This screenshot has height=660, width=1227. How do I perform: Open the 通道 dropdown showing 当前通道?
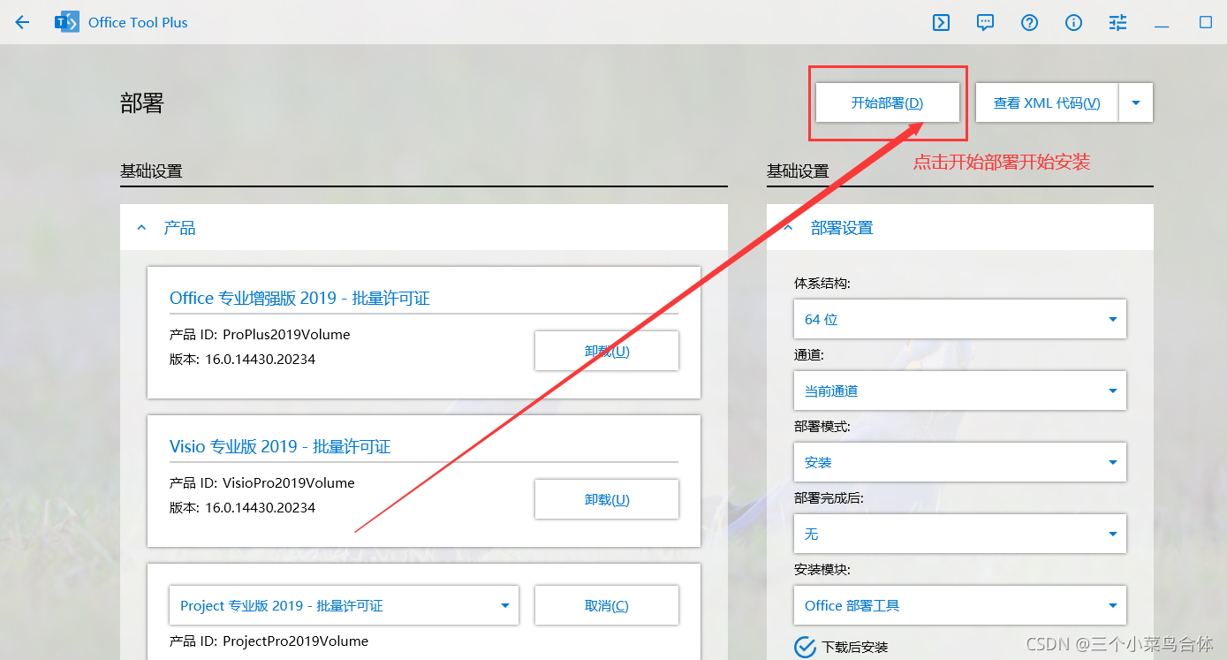pyautogui.click(x=960, y=391)
